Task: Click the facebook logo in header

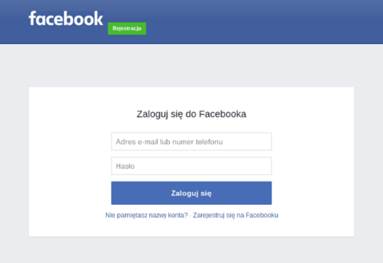Action: (x=66, y=18)
